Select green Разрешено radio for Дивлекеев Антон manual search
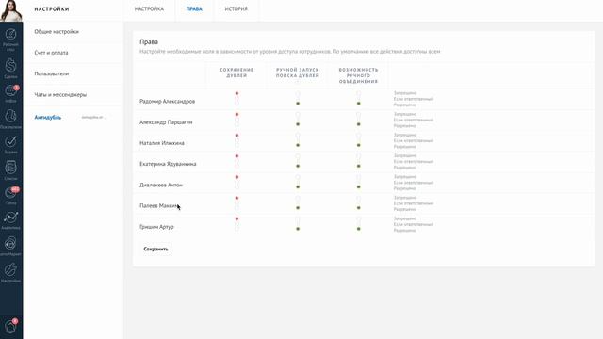This screenshot has height=339, width=603. [x=298, y=187]
